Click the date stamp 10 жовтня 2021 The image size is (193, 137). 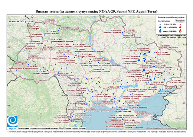(x=21, y=21)
